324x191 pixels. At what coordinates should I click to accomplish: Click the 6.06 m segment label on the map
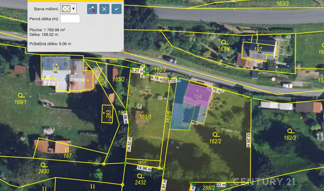point(125,117)
